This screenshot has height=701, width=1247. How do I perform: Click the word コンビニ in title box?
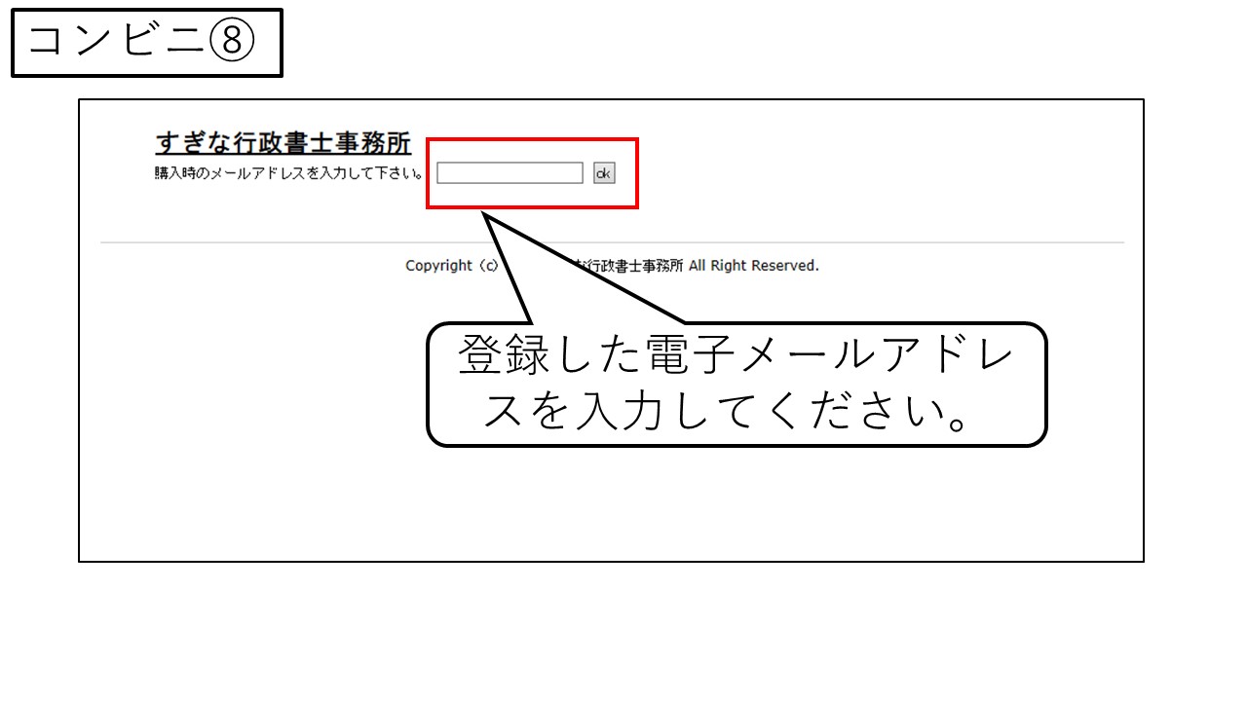point(117,43)
